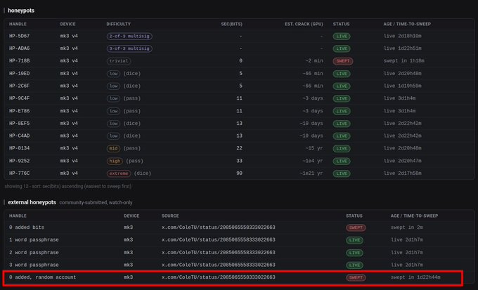The image size is (478, 290).
Task: Click the "external honeypots" section heading
Action: 32,202
